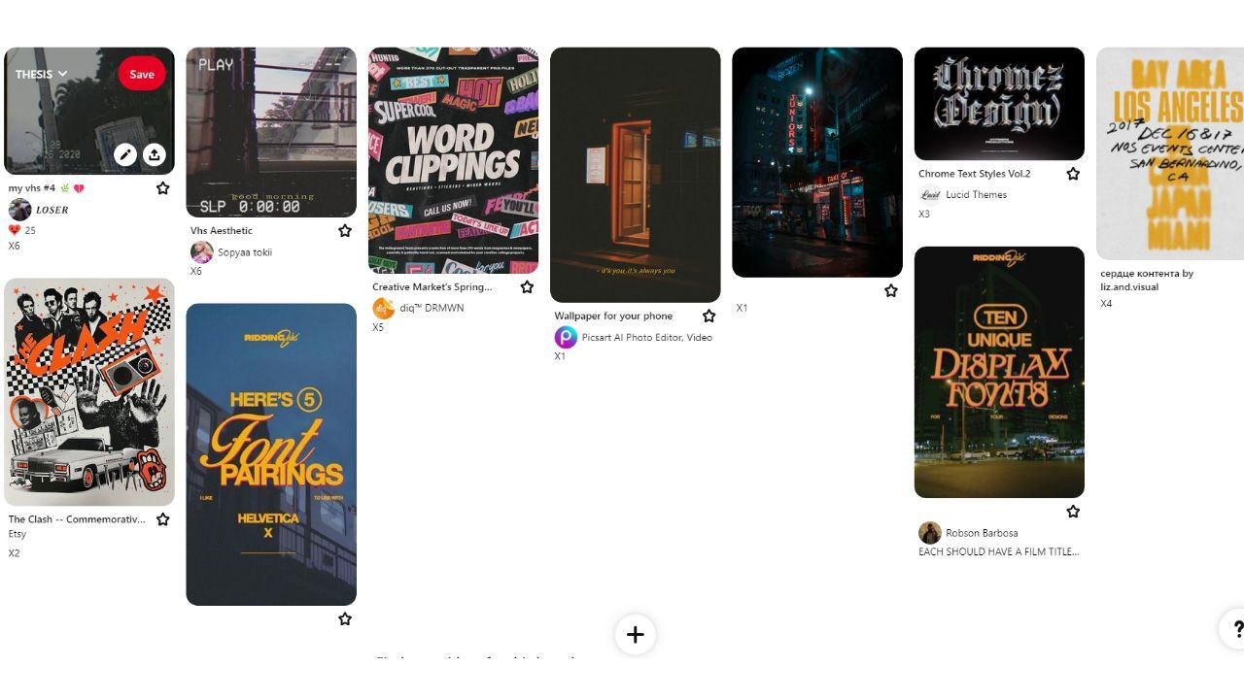Viewport: 1244px width, 699px height.
Task: Click the edit pencil icon on my vhs pin
Action: (x=124, y=154)
